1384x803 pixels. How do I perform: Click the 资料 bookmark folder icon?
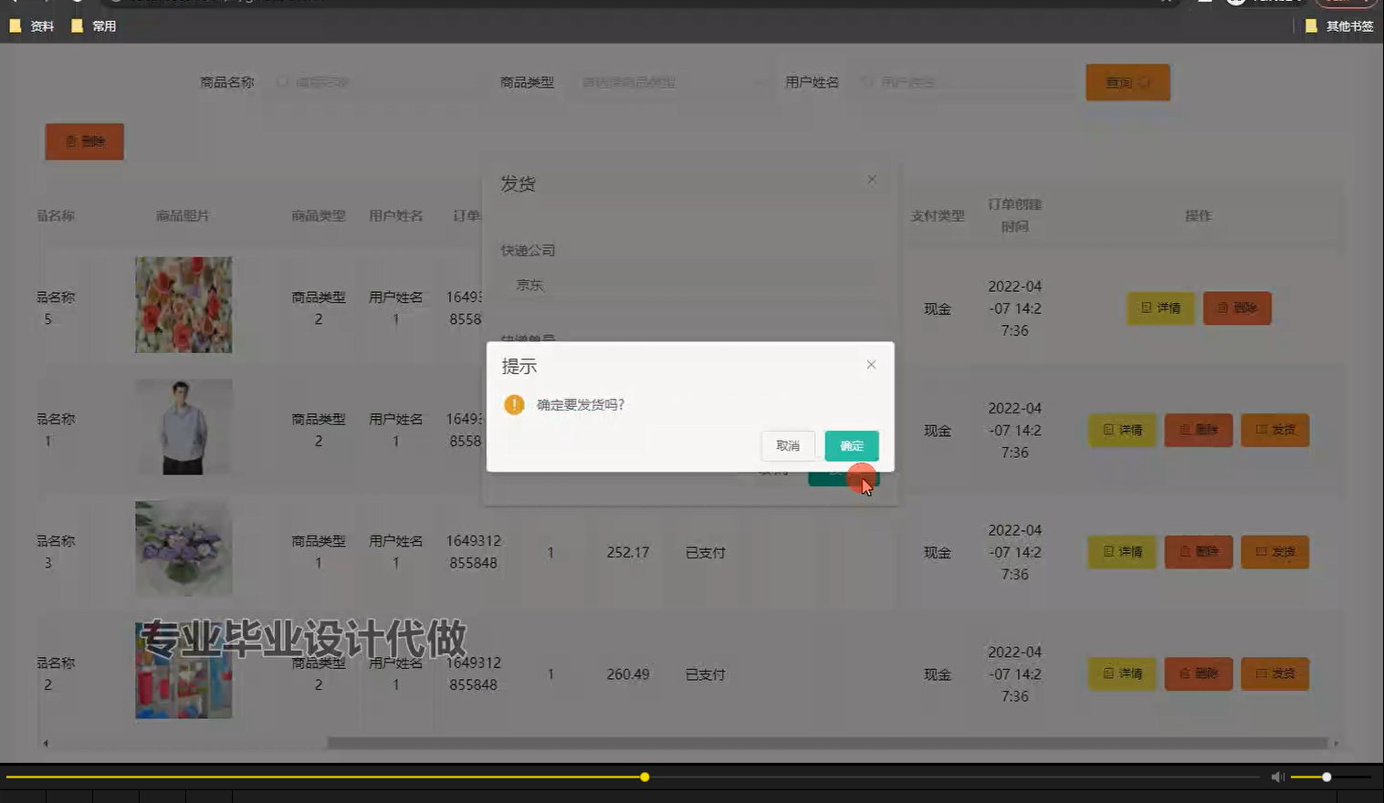(16, 26)
